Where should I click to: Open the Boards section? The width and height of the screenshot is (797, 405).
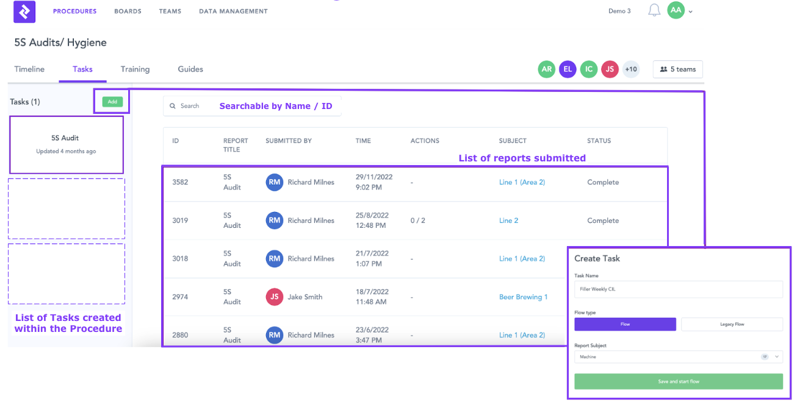[x=128, y=11]
